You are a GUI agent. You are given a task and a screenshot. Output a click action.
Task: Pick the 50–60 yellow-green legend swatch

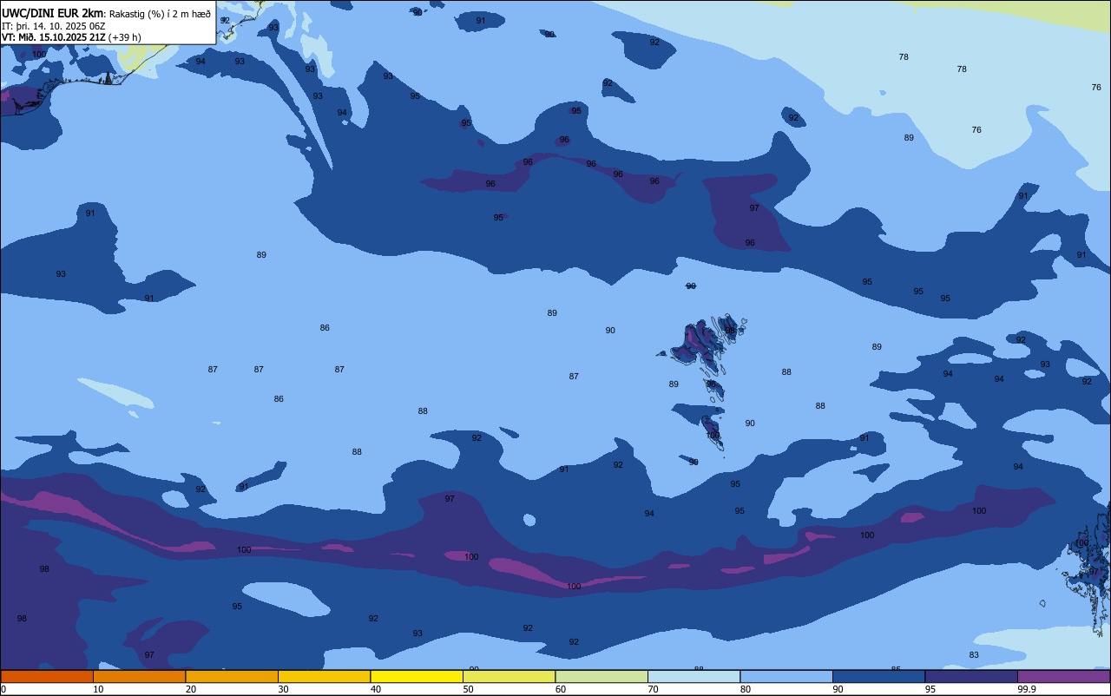tap(509, 677)
